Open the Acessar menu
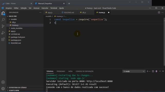The height and width of the screenshot is (92, 165). coord(36,8)
